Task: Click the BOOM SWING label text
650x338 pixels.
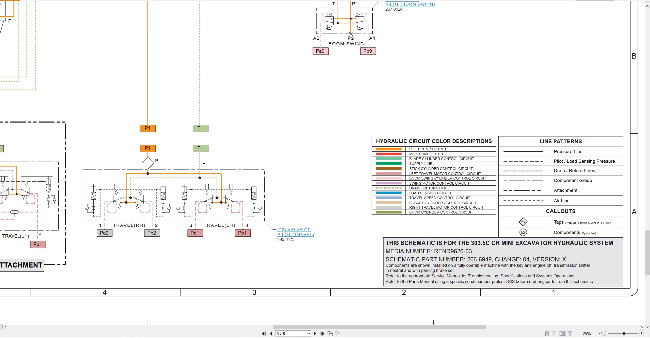Action: coord(346,44)
